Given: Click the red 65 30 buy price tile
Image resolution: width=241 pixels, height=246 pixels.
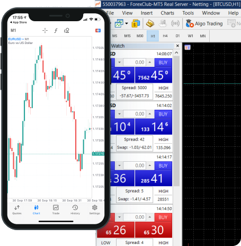Looking at the screenshot, I should coord(154,230).
